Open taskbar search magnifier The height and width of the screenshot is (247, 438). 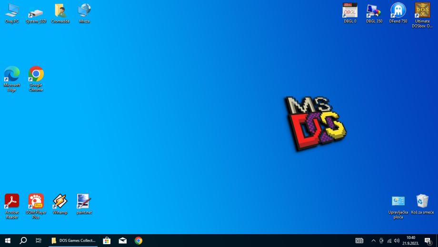23,241
